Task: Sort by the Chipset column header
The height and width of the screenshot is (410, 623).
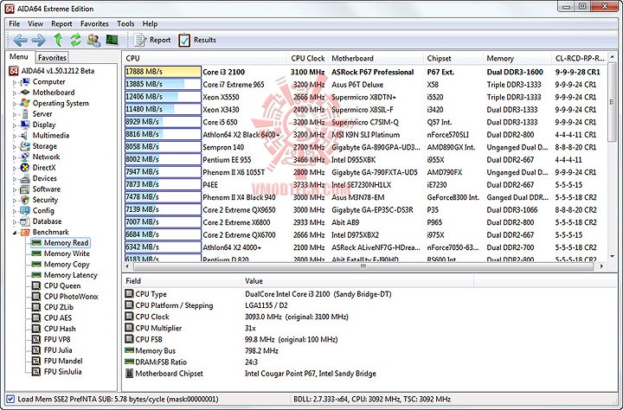Action: [453, 59]
